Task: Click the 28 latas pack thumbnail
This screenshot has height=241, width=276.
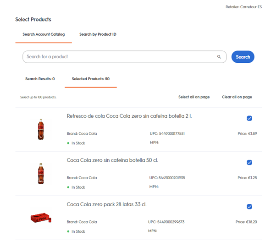Action: (x=41, y=218)
